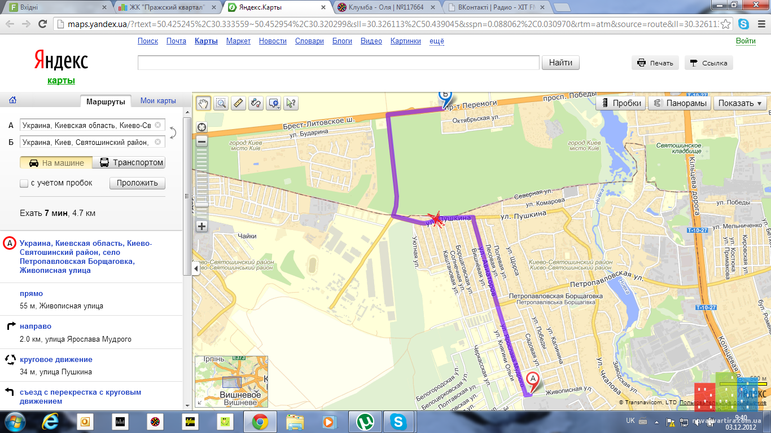771x433 pixels.
Task: Click the map zoom level slider handle
Action: [201, 205]
